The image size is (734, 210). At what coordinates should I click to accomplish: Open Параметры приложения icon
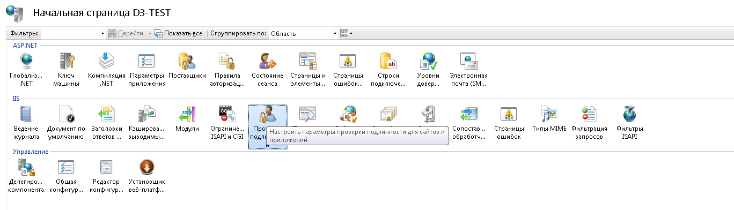(x=146, y=62)
